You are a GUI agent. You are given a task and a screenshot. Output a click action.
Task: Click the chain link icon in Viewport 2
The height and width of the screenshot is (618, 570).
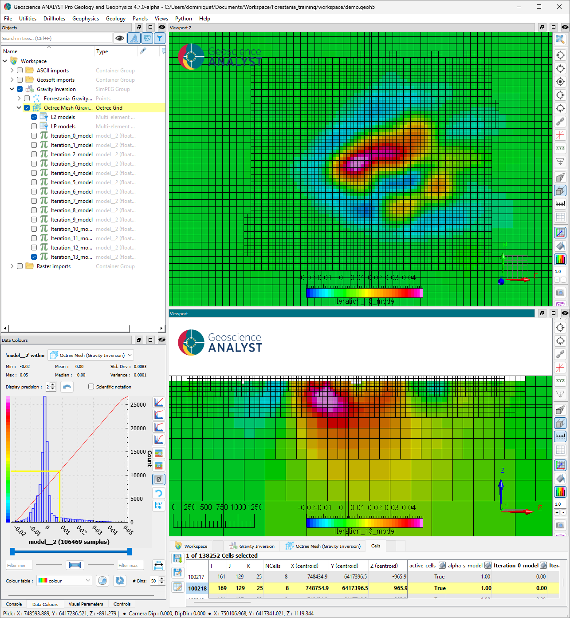tap(560, 122)
